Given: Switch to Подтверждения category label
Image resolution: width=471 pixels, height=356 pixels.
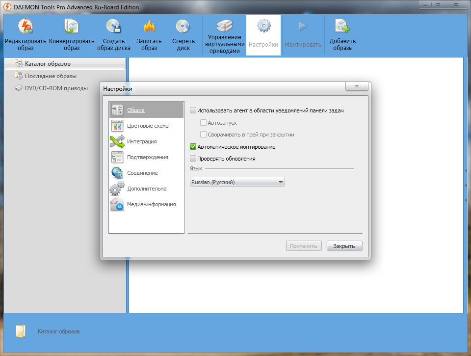Looking at the screenshot, I should click(148, 157).
